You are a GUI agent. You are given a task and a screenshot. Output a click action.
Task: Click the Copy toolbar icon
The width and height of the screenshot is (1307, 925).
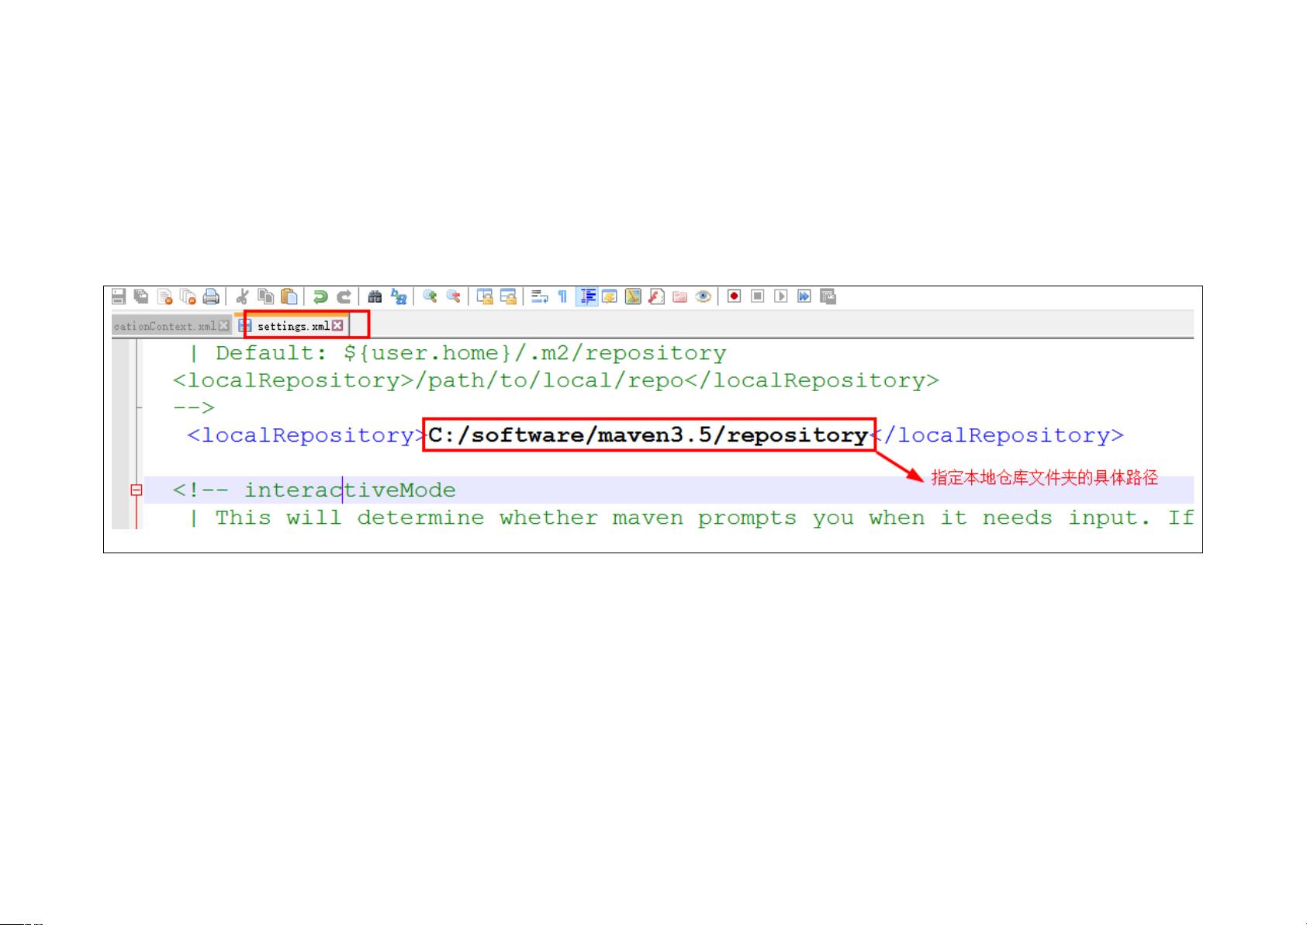(265, 296)
